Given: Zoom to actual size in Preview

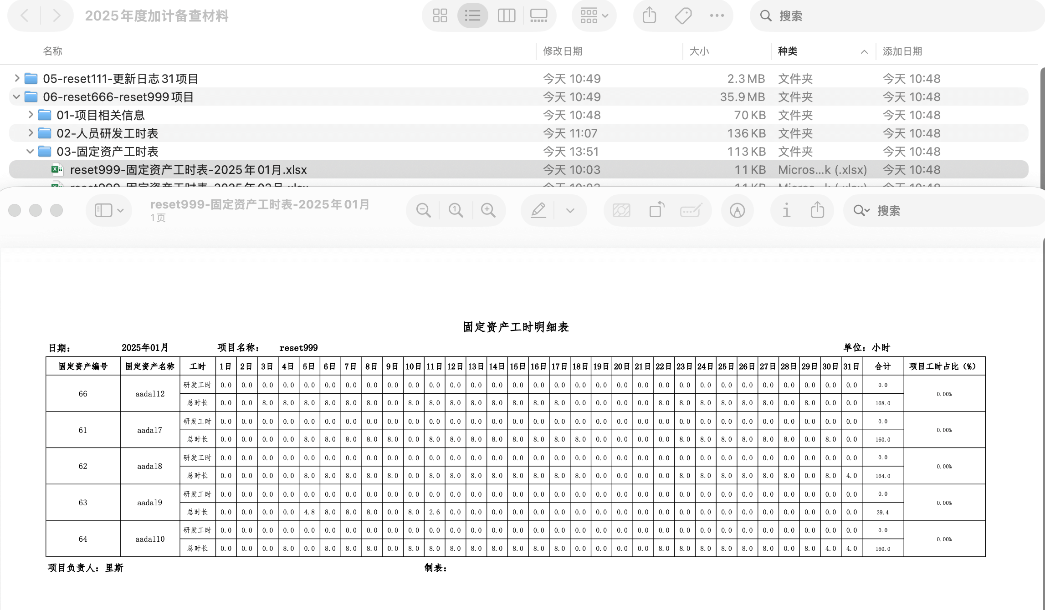Looking at the screenshot, I should click(456, 210).
